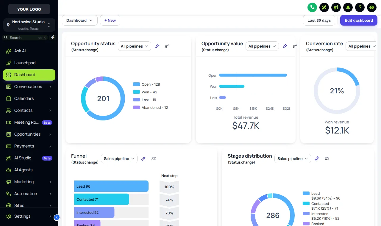Viewport: 381px width, 226px height.
Task: Open All pipelines dropdown on Opportunity value
Action: click(262, 46)
